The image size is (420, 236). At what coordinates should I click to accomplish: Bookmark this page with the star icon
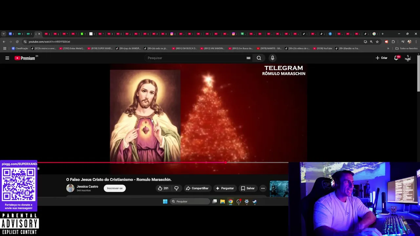click(377, 42)
